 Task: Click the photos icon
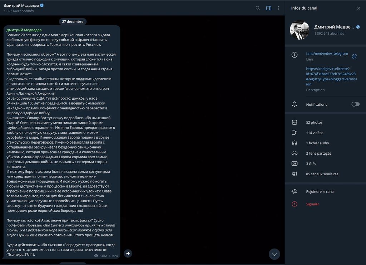[x=295, y=122]
